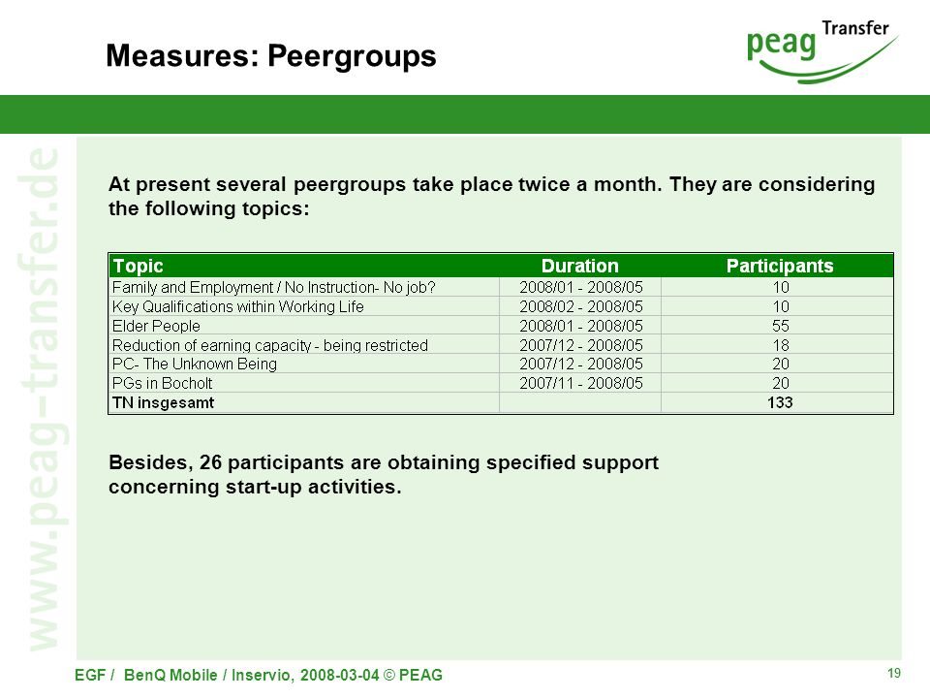Click the Participants column header
The height and width of the screenshot is (698, 930).
tap(779, 266)
